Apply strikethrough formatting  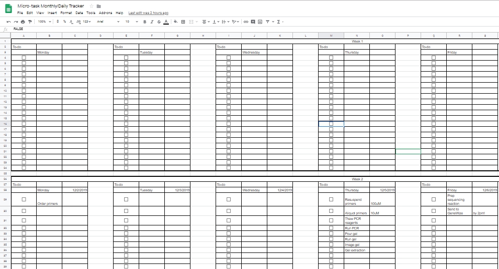click(x=159, y=22)
